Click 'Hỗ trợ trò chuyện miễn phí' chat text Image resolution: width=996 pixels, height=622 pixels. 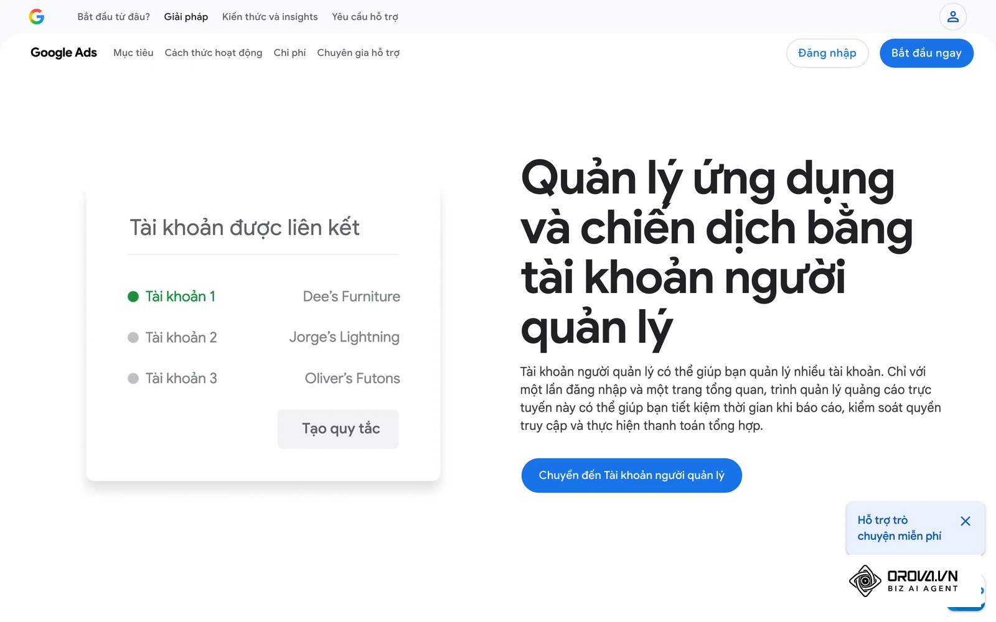pos(900,528)
